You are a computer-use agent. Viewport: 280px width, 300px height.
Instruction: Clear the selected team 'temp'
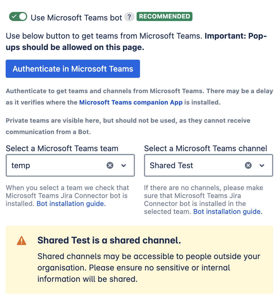pos(110,165)
